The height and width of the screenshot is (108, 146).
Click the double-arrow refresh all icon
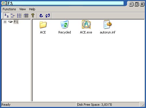[x=48, y=15]
